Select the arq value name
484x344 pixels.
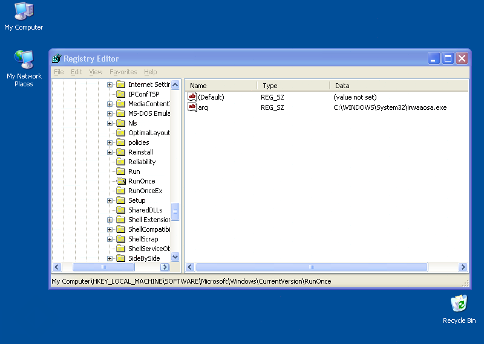coord(203,107)
